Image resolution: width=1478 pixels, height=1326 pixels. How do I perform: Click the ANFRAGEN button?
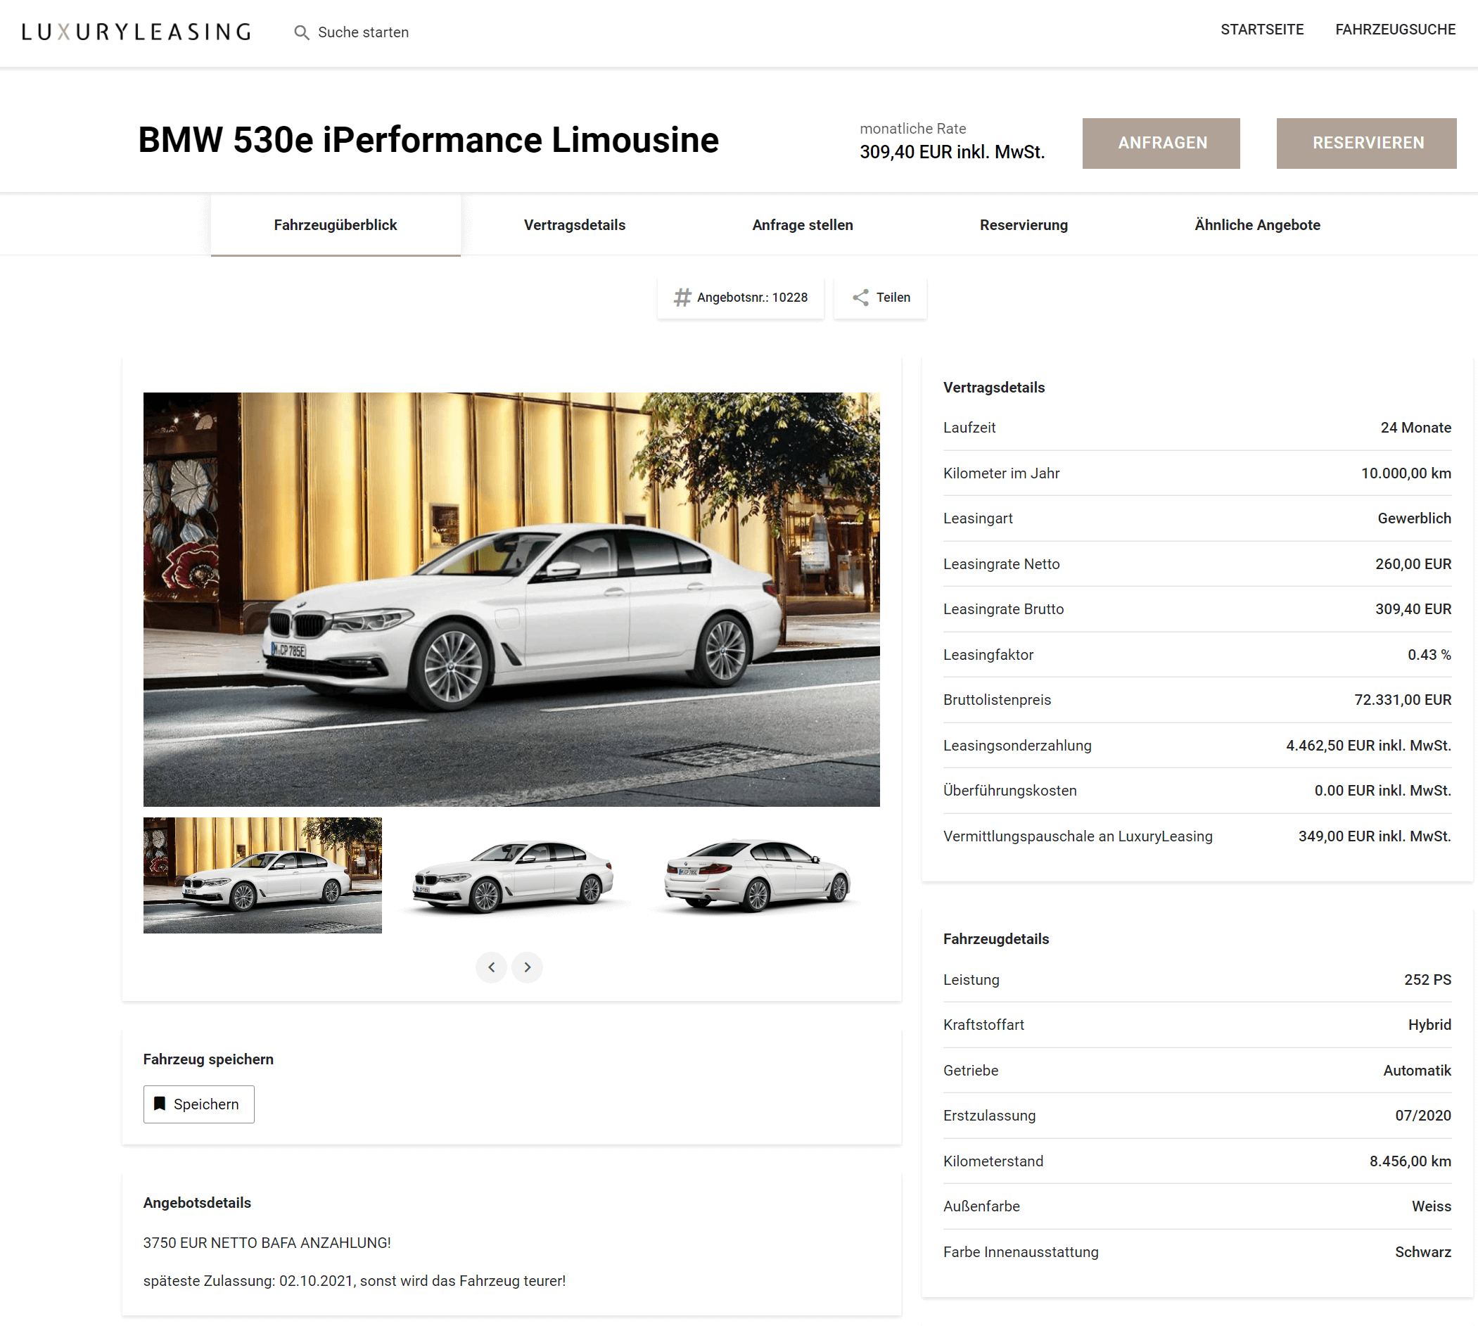(1161, 144)
